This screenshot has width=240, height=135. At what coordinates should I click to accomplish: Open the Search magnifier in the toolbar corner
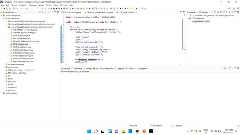[x=229, y=9]
